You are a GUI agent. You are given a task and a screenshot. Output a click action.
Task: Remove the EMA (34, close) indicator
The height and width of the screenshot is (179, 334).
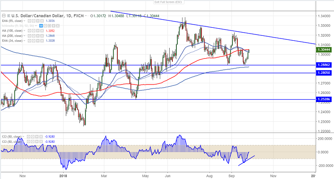pos(42,41)
